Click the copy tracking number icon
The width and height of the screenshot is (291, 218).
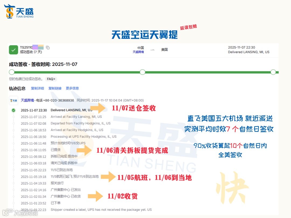(x=48, y=48)
